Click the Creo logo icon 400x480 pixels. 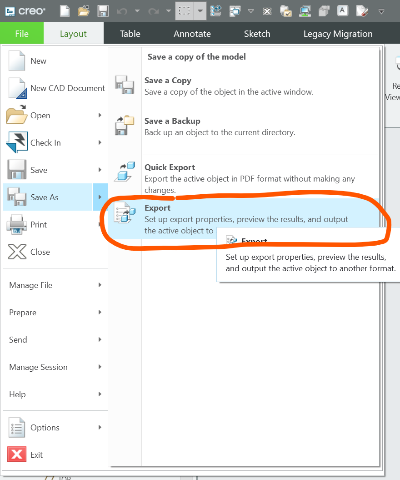pos(10,10)
